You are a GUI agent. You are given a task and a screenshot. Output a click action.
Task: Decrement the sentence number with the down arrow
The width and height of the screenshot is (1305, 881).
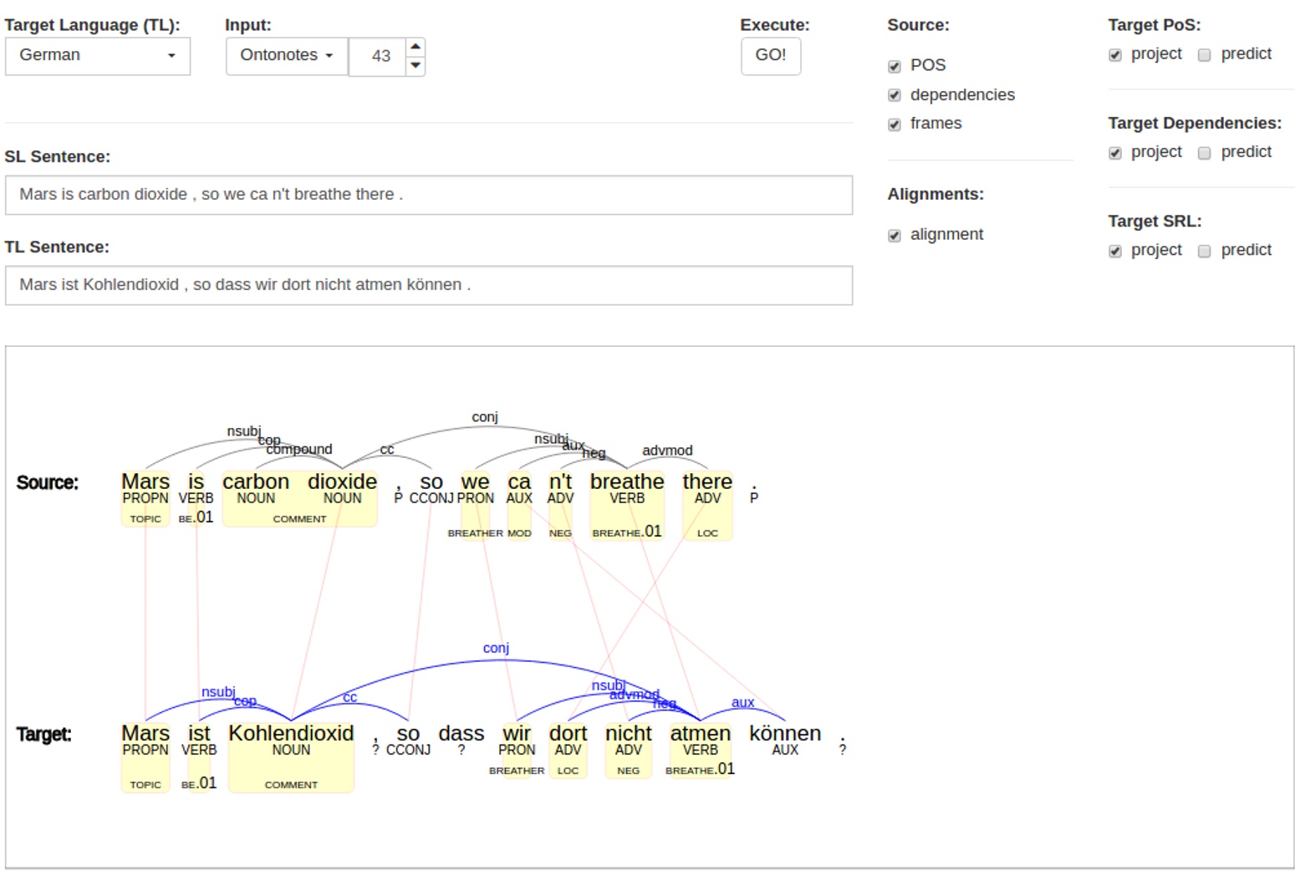[x=415, y=64]
